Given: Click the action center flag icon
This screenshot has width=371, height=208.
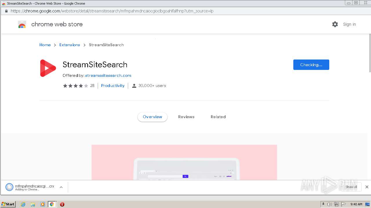Looking at the screenshot, I should pos(343,204).
